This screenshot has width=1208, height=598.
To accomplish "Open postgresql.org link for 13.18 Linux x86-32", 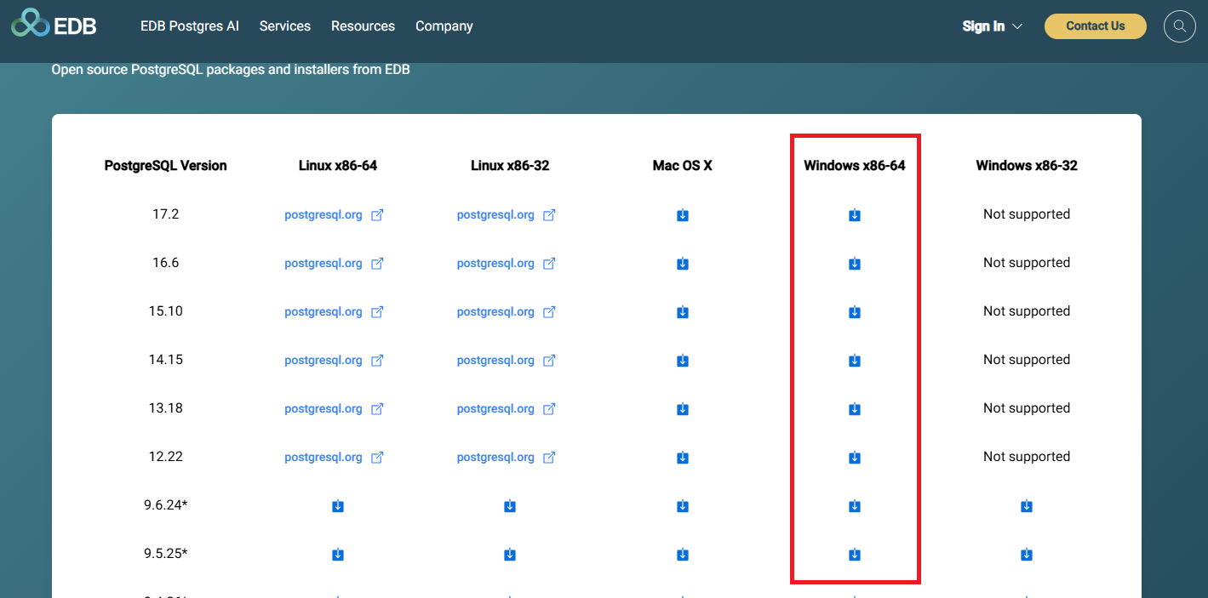I will point(507,409).
